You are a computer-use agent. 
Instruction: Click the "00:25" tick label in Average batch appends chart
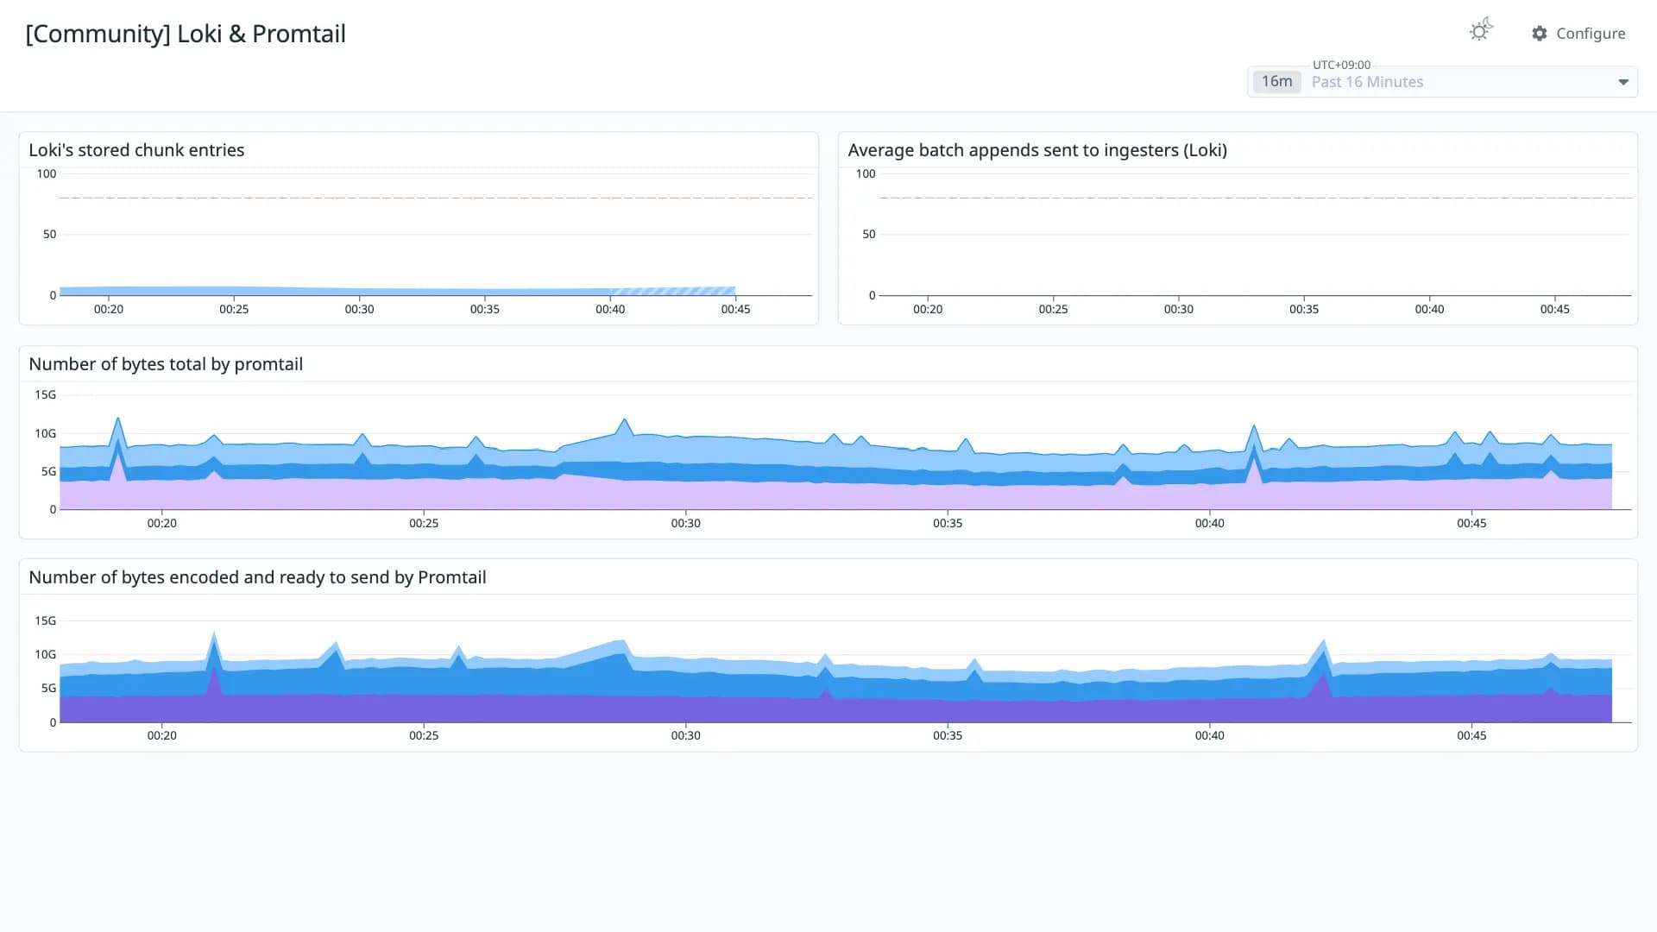pos(1053,309)
